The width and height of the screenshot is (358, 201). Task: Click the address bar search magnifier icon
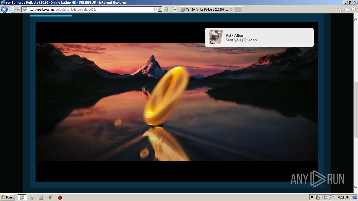[156, 9]
